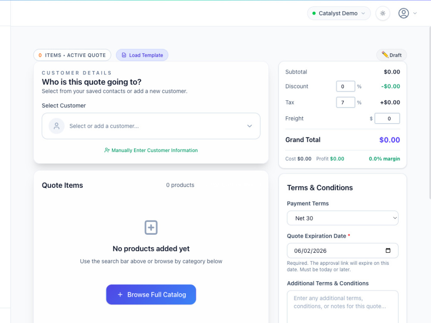Click the Discount percent input field
Viewport: 431px width, 323px height.
(346, 86)
